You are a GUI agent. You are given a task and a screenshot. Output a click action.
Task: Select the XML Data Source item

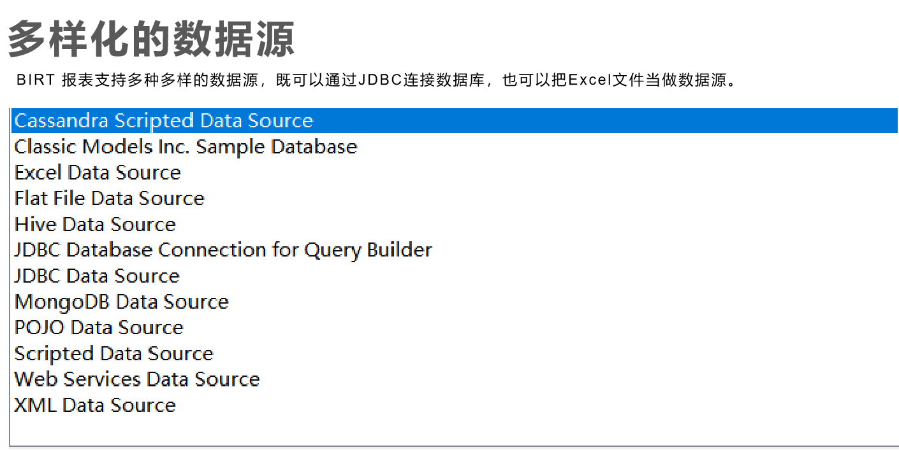click(x=94, y=405)
